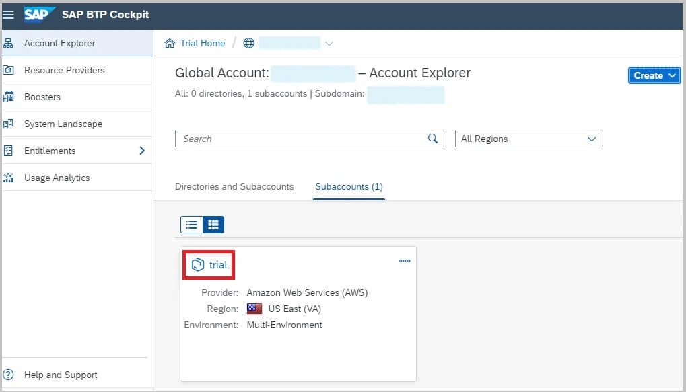Open the hamburger navigation menu
Screen dimensions: 686x392
8,15
